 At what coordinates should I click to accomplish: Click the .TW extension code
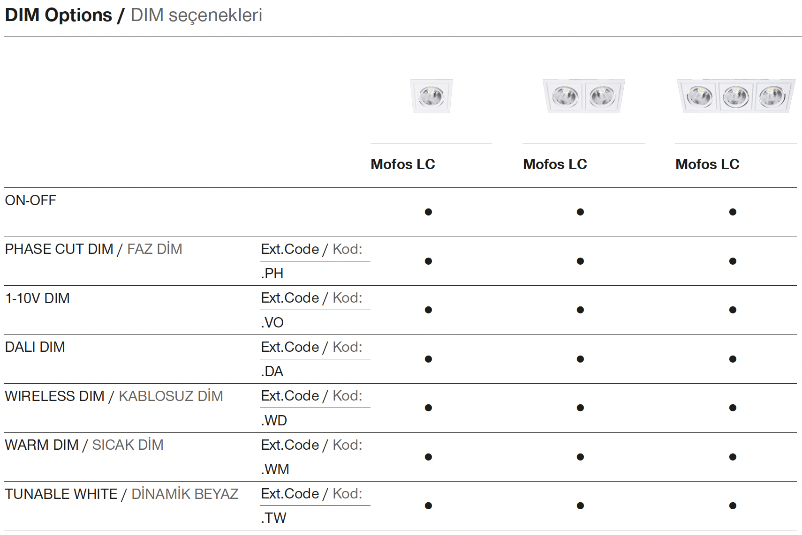(273, 518)
